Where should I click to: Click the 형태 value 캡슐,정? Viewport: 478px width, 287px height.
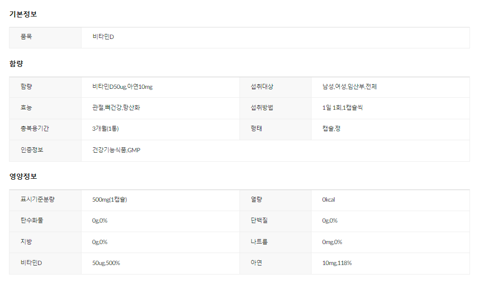pyautogui.click(x=331, y=129)
